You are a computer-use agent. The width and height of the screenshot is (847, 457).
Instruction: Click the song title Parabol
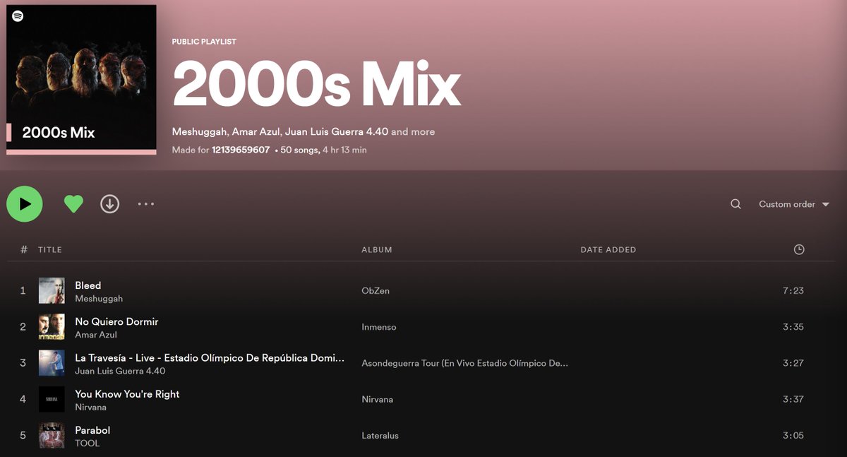pos(92,429)
